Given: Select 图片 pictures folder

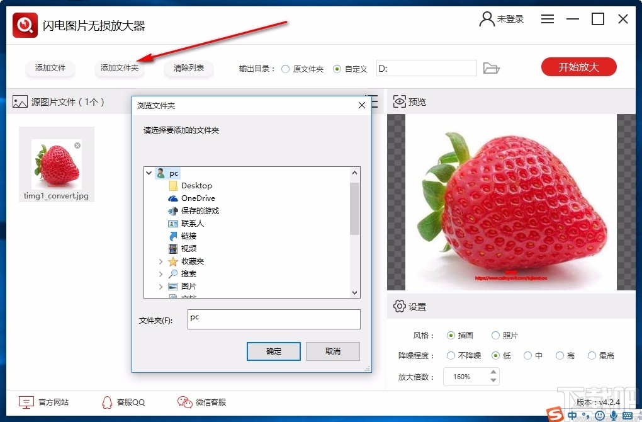Looking at the screenshot, I should [182, 287].
